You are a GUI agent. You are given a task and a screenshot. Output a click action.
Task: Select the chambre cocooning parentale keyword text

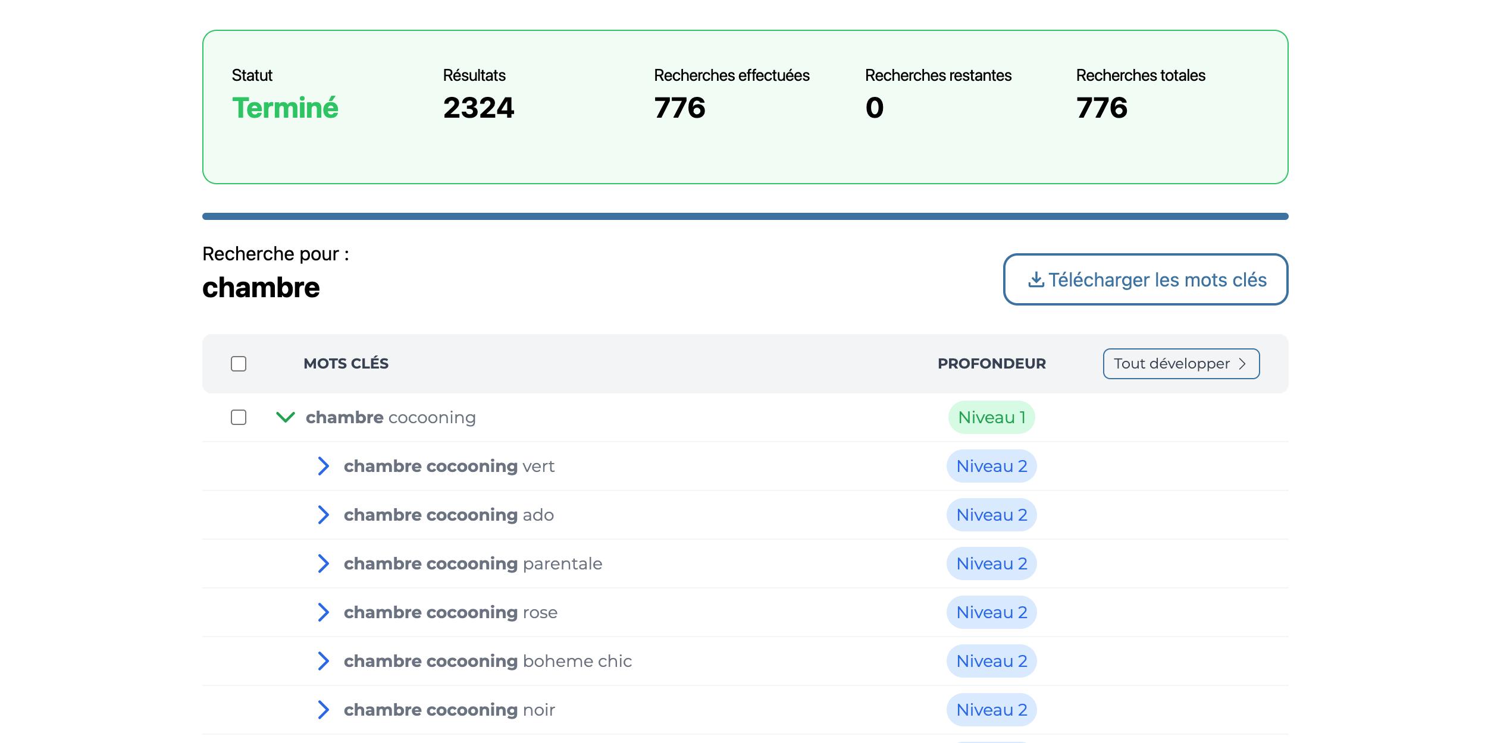pos(472,563)
